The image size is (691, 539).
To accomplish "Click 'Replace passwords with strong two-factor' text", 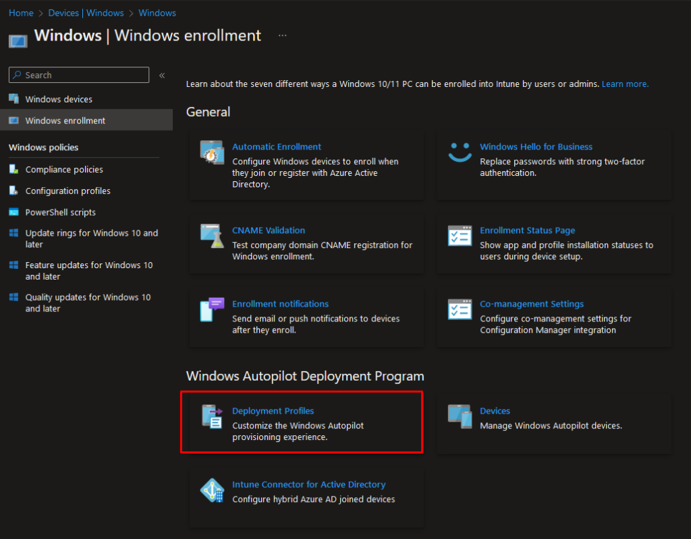I will [x=562, y=162].
